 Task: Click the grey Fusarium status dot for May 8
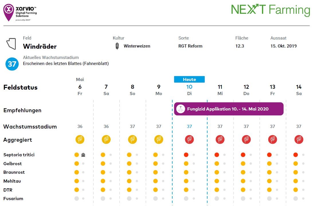coord(129,198)
